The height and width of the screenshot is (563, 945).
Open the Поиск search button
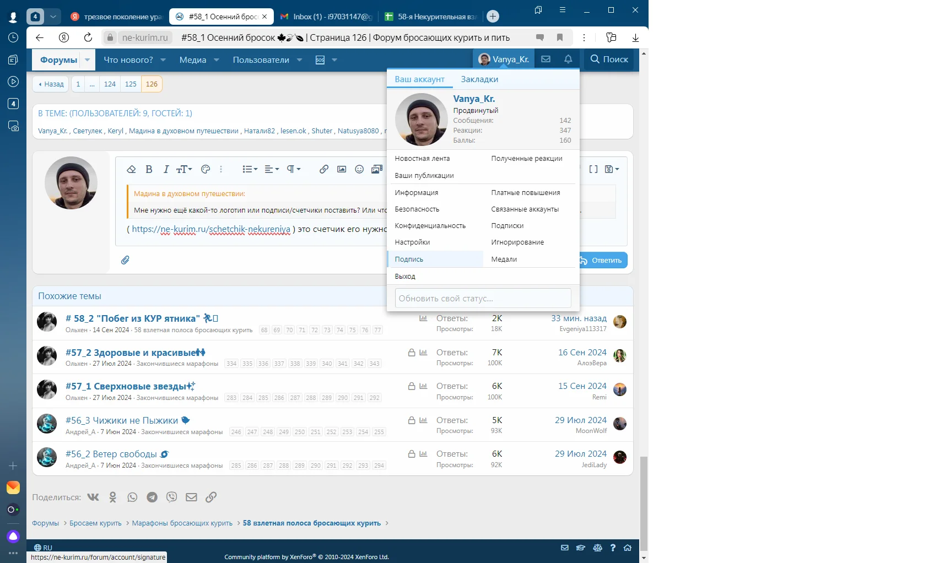point(609,59)
